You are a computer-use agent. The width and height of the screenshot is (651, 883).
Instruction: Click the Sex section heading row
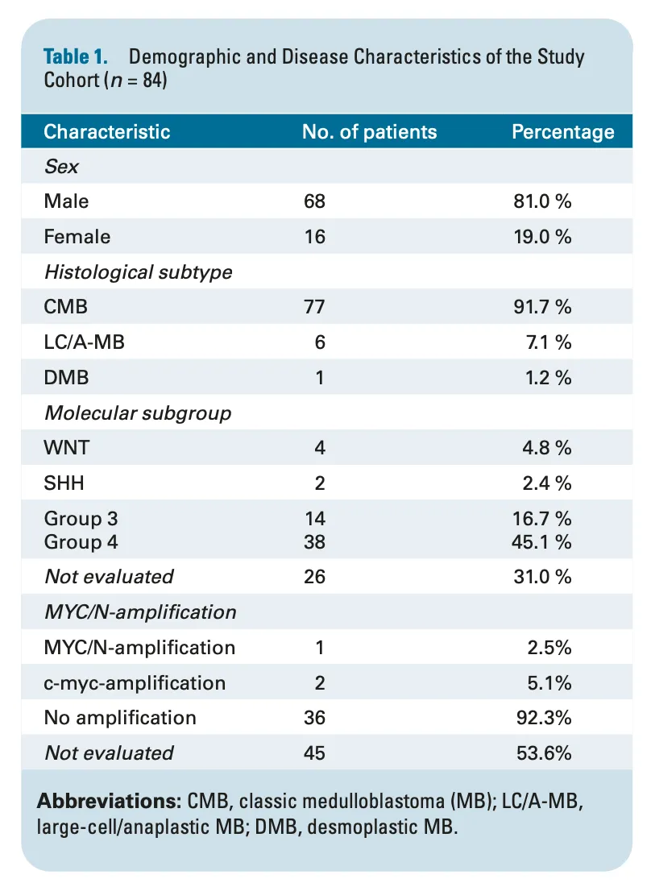[326, 166]
